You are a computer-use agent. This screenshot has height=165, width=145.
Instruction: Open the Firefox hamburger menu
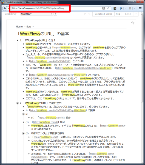[x=140, y=8]
